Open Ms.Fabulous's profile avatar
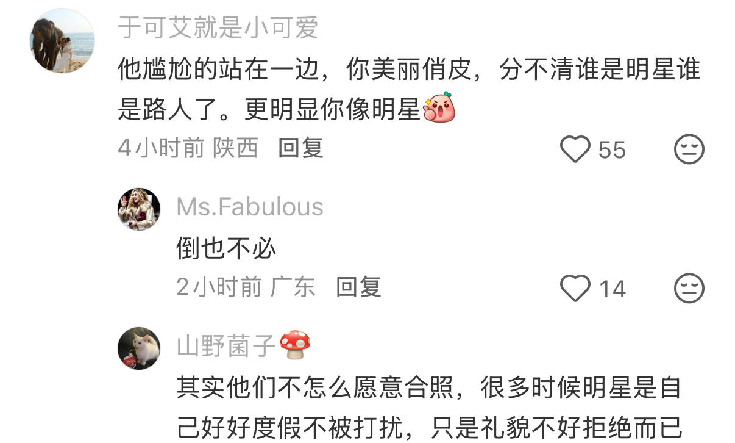This screenshot has height=443, width=735. click(139, 209)
